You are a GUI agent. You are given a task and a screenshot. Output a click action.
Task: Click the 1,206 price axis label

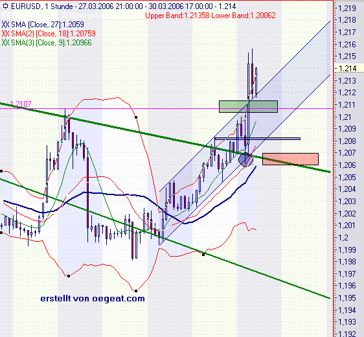pyautogui.click(x=347, y=165)
